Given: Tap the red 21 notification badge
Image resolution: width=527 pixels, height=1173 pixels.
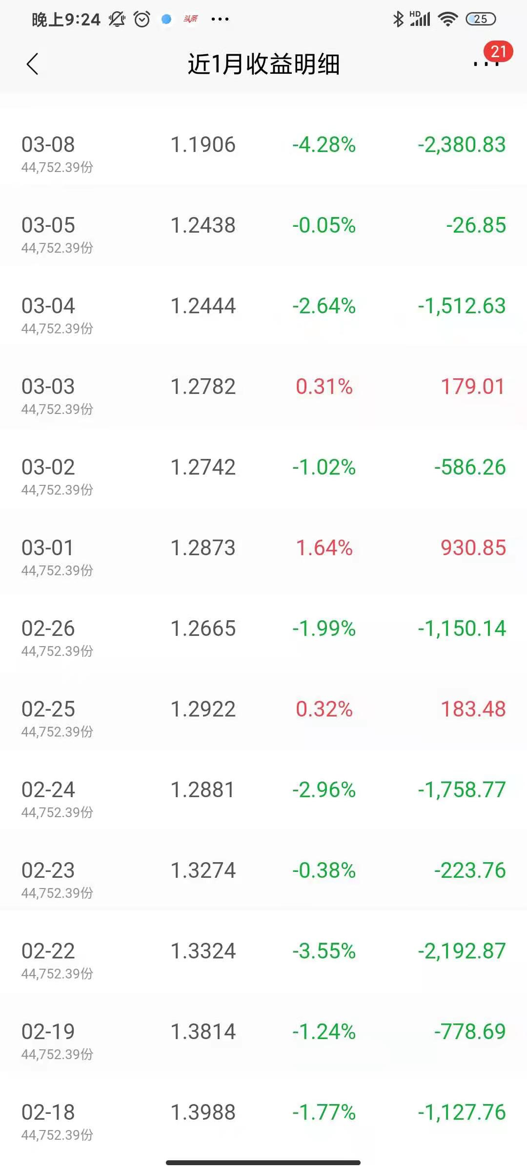Looking at the screenshot, I should tap(498, 51).
